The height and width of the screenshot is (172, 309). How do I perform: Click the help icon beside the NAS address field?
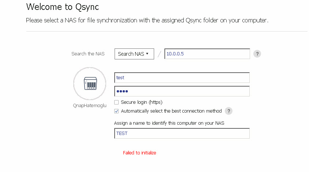257,54
